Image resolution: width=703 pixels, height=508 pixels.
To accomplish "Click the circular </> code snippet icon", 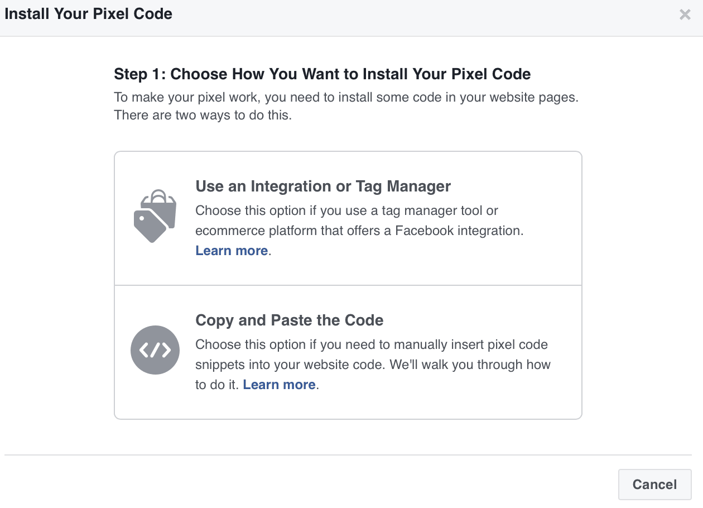I will click(x=155, y=350).
